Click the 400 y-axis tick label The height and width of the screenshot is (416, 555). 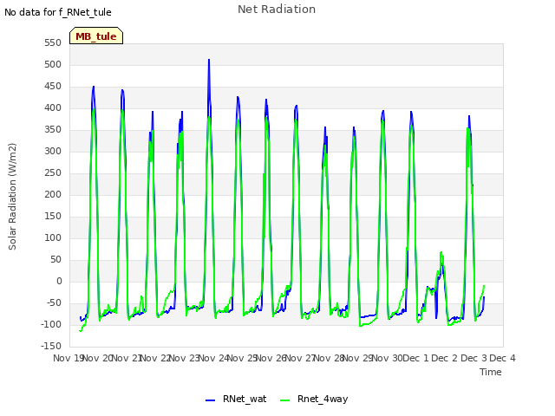(53, 107)
